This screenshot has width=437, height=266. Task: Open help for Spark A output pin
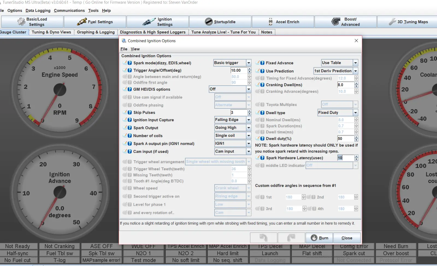[x=130, y=143]
